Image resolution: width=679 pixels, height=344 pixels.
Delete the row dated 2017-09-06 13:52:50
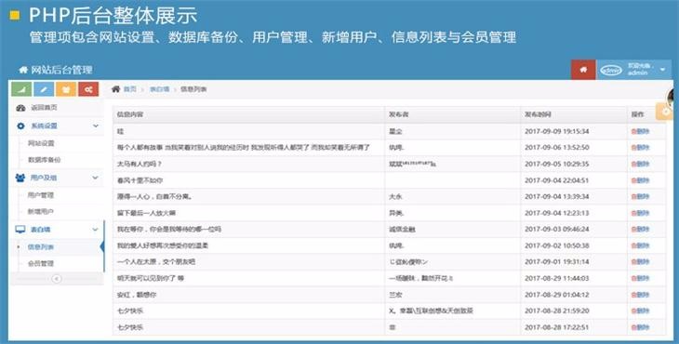pyautogui.click(x=640, y=148)
